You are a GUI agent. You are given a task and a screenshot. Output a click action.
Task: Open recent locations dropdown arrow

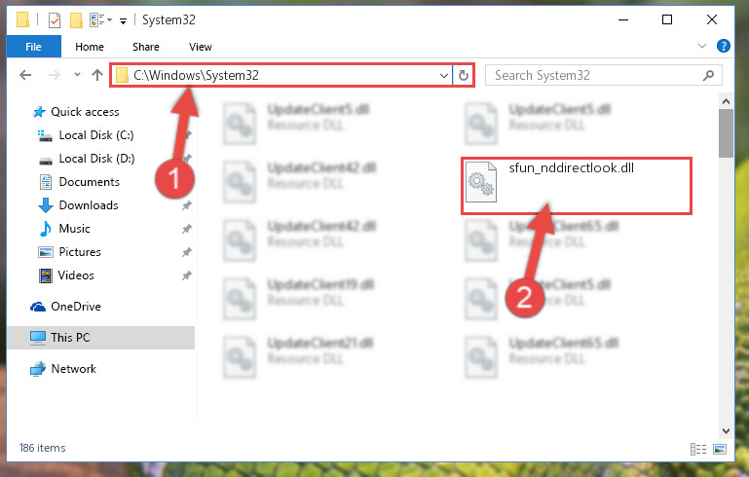(77, 75)
